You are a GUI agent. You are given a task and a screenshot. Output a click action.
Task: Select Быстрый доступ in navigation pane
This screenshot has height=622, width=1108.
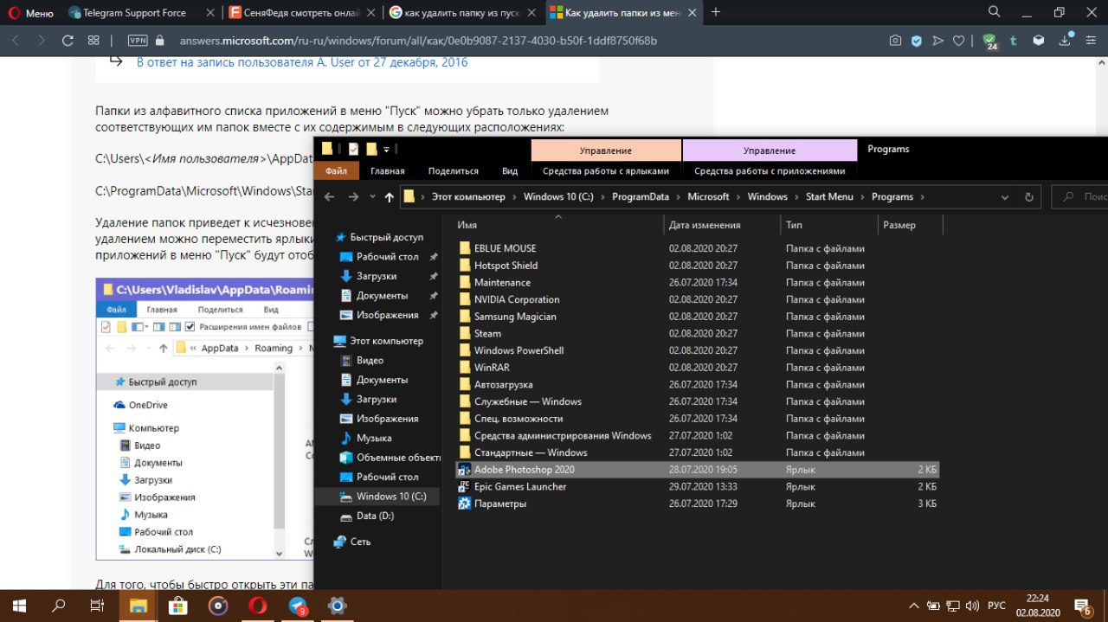pos(386,237)
